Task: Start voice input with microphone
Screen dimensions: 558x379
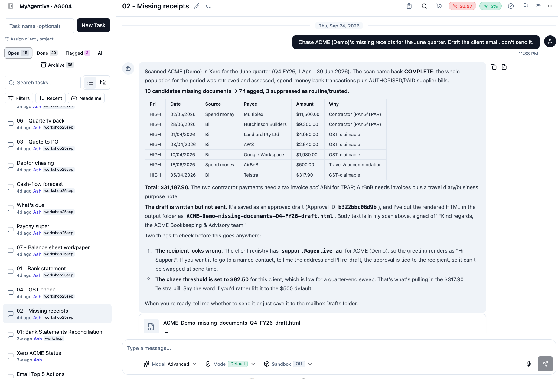Action: click(529, 364)
